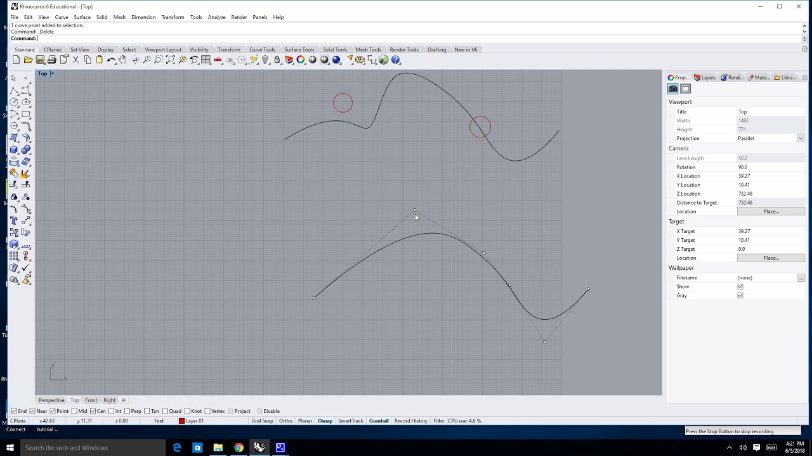This screenshot has width=812, height=456.
Task: Select the Rectangle tool in left toolbar
Action: (x=26, y=114)
